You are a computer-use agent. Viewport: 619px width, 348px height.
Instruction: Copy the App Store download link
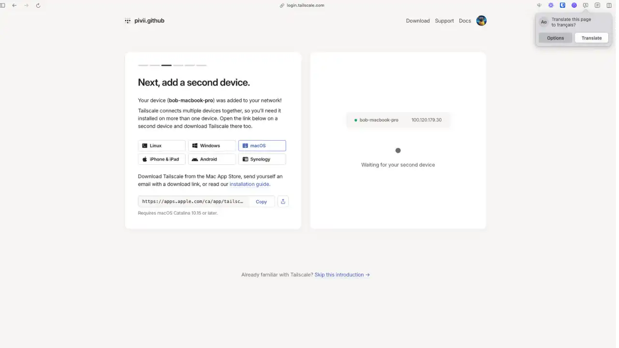point(261,202)
